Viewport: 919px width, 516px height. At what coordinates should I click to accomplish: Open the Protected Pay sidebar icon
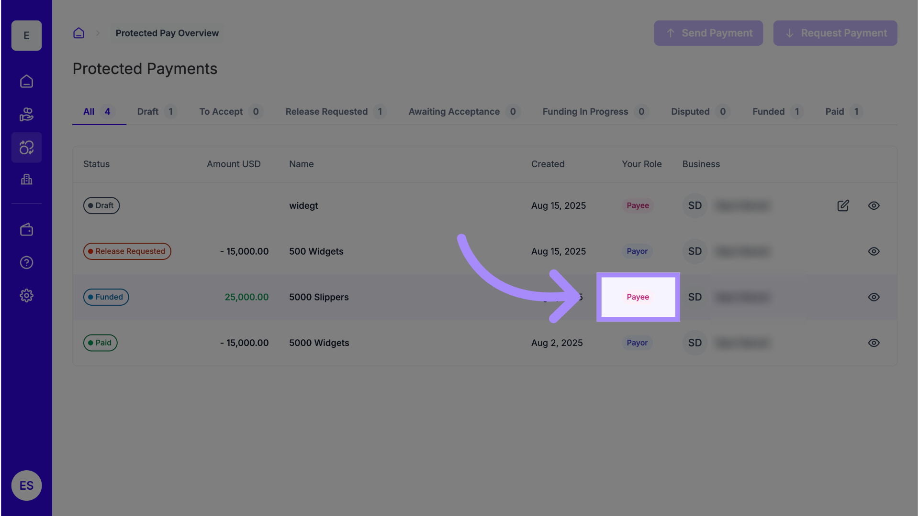point(26,148)
